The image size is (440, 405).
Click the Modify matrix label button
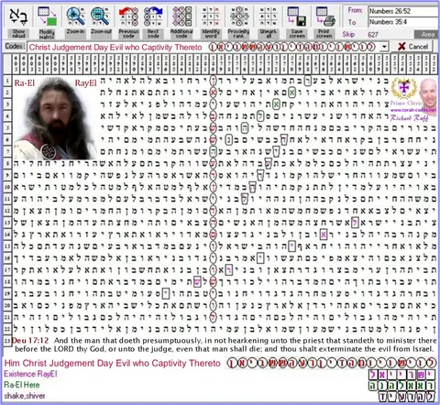coord(47,34)
